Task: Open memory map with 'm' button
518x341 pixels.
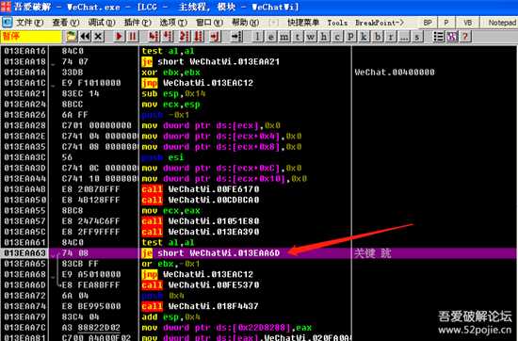Action: [x=284, y=37]
